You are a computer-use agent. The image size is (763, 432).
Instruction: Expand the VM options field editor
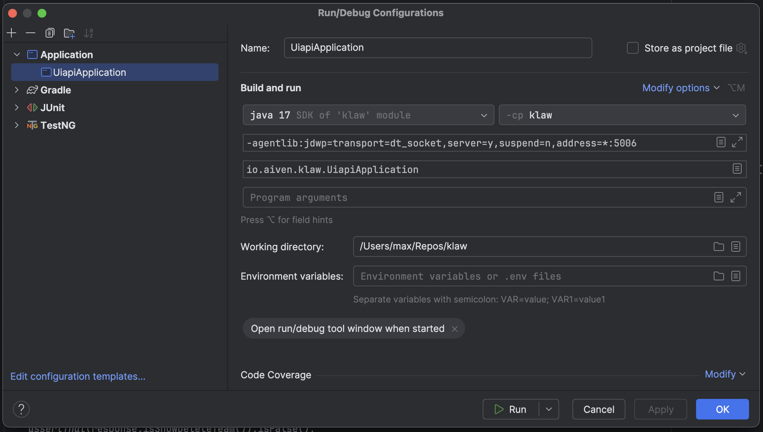pyautogui.click(x=737, y=142)
